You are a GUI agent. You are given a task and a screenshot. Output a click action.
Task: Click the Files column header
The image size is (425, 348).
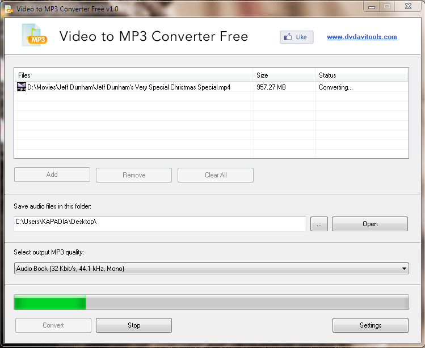tap(133, 75)
